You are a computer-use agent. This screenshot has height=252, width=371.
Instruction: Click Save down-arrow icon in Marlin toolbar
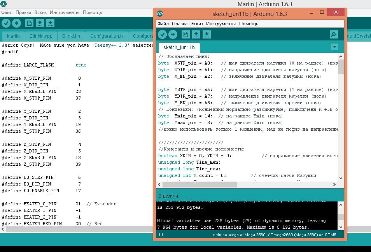[x=50, y=23]
